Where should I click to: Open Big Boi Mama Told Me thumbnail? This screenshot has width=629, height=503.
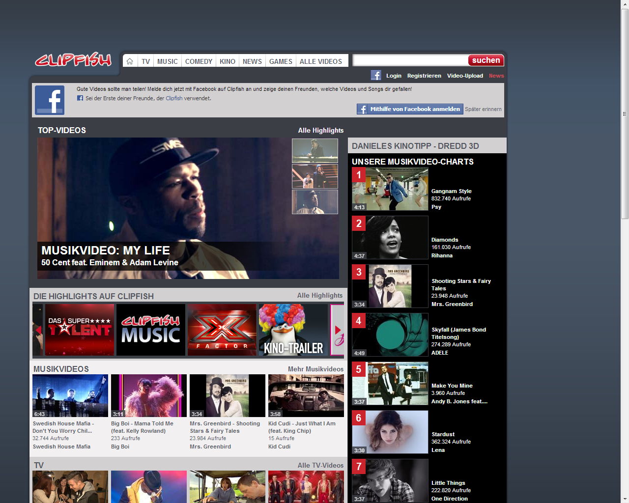[x=149, y=396]
